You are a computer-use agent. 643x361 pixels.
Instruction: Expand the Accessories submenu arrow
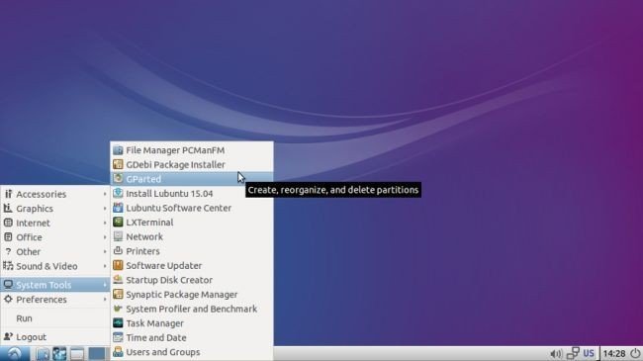pos(105,194)
